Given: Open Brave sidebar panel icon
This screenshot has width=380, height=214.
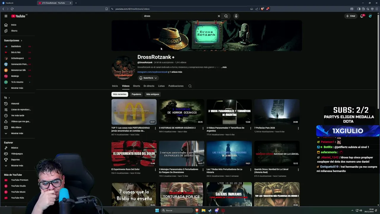Looking at the screenshot, I should [359, 9].
